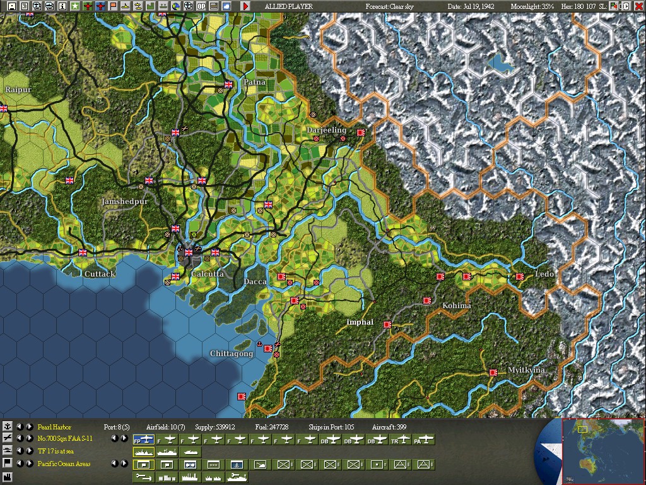Click the globe icon in the toolbar
The height and width of the screenshot is (485, 646).
[x=176, y=6]
